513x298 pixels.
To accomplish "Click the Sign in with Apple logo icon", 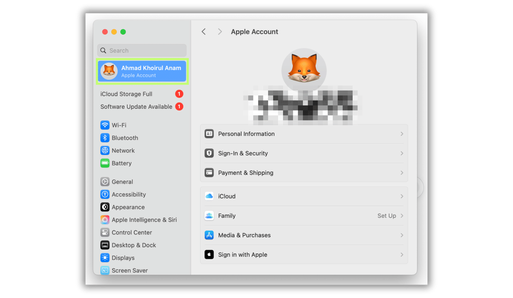I will click(x=209, y=254).
